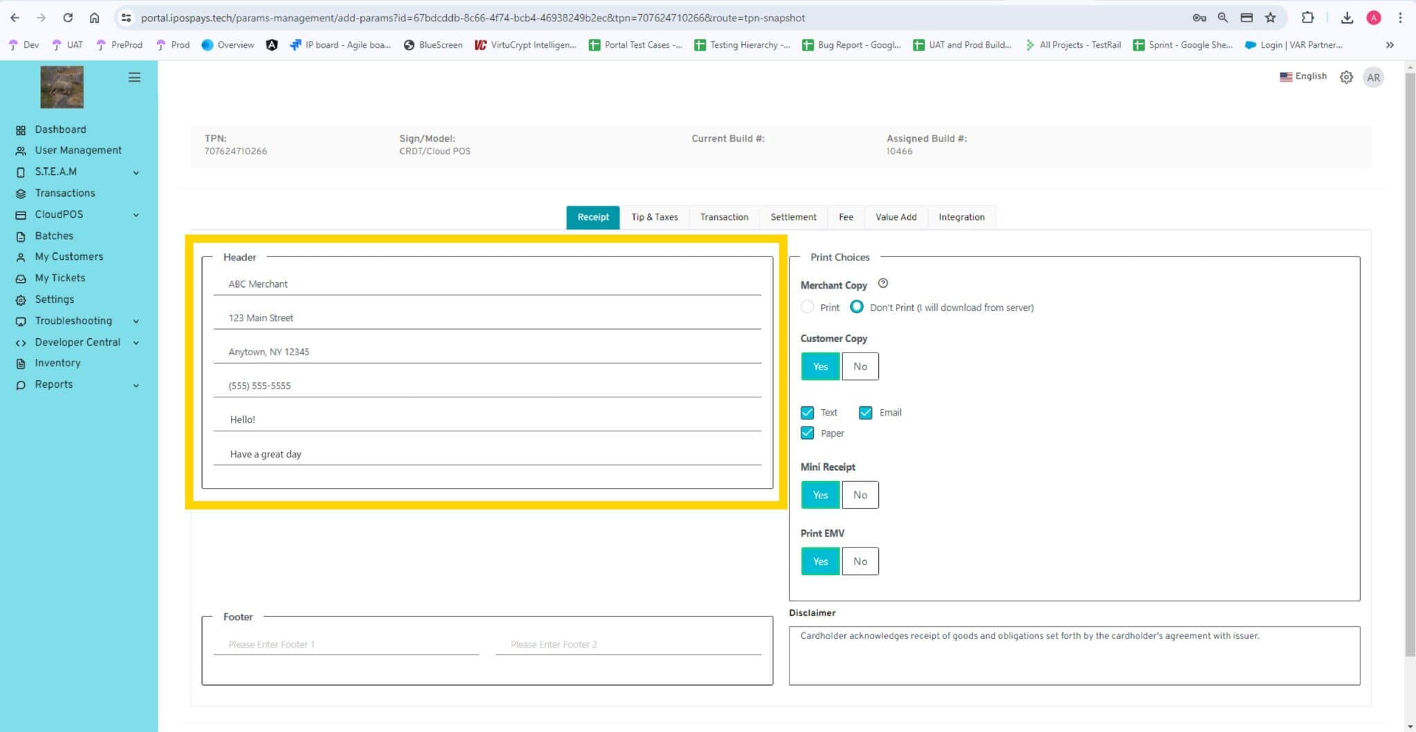Viewport: 1416px width, 732px height.
Task: Expand the Developer Central sidebar menu
Action: 136,343
